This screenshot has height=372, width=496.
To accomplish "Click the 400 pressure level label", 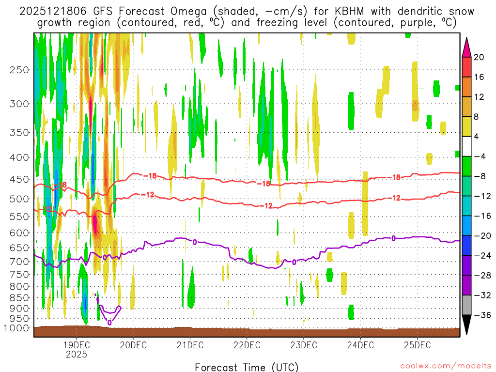I will [x=19, y=157].
